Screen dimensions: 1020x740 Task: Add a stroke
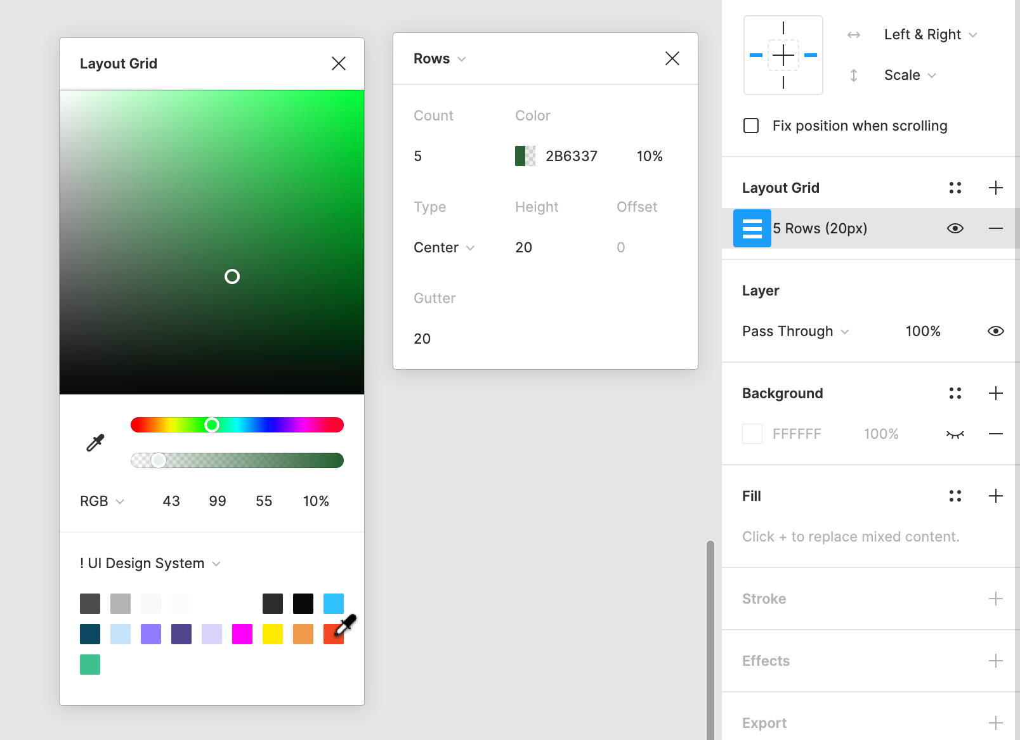(996, 599)
